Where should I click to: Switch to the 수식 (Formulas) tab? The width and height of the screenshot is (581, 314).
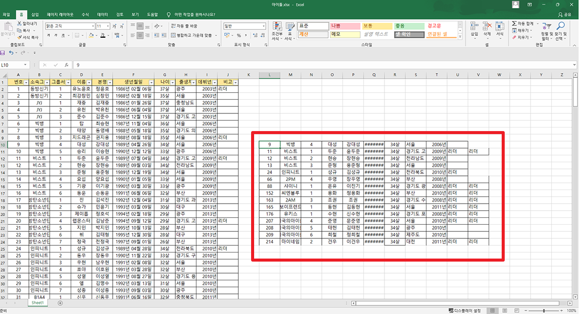pos(85,15)
